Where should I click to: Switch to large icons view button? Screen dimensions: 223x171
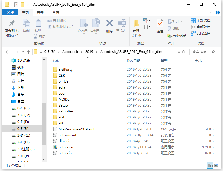[x=216, y=165]
